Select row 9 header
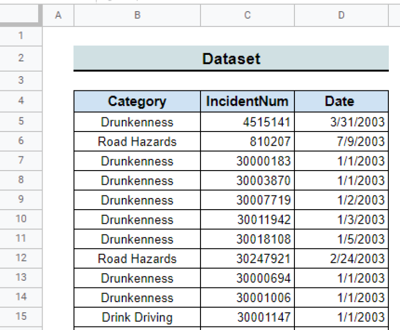The height and width of the screenshot is (330, 400). point(21,200)
